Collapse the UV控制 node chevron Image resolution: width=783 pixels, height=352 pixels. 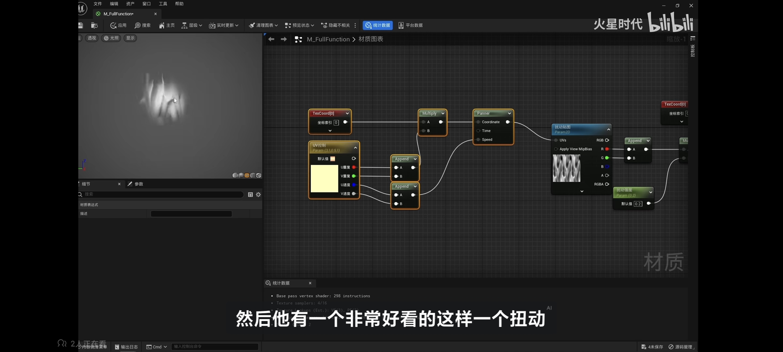click(355, 148)
